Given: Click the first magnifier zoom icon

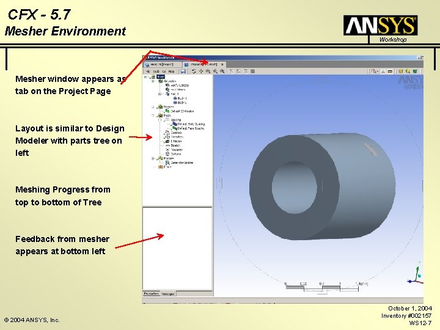Looking at the screenshot, I should pyautogui.click(x=208, y=71).
